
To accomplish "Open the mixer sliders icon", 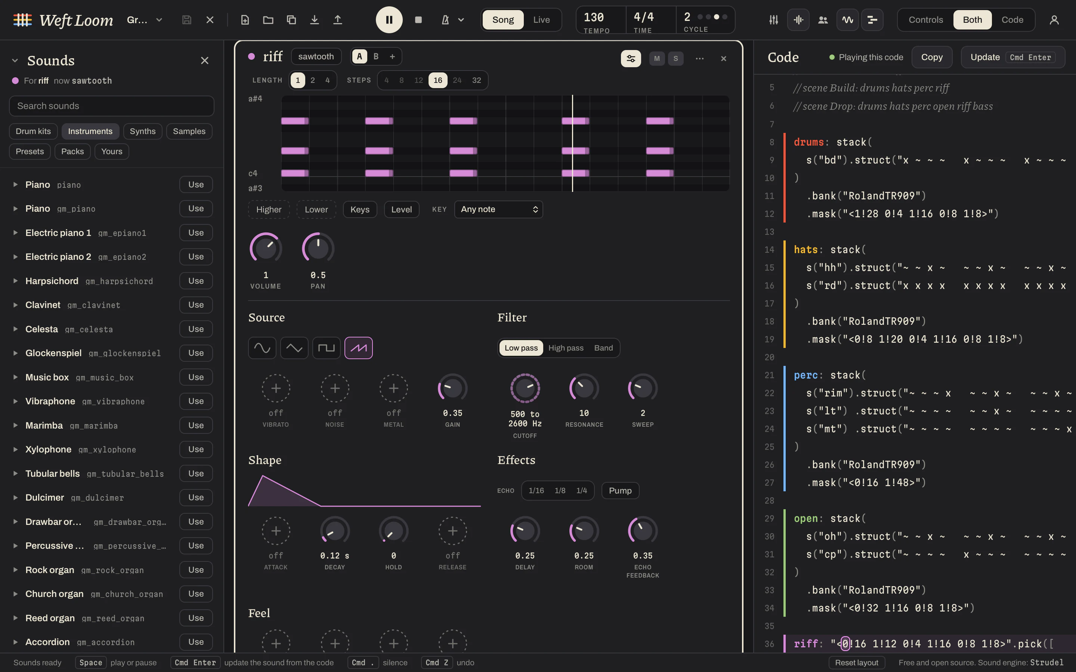I will tap(774, 19).
